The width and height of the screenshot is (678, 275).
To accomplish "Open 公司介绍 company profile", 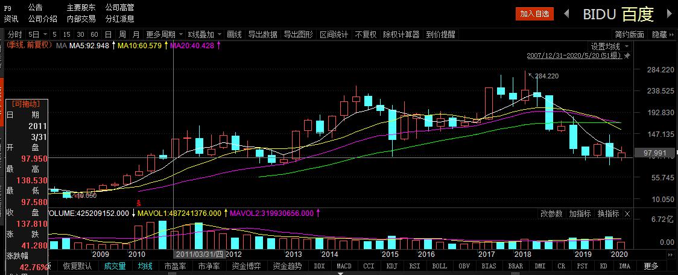I will point(42,19).
